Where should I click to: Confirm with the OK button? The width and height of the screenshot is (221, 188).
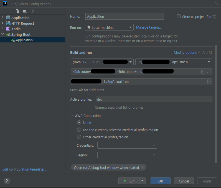[x=161, y=181]
